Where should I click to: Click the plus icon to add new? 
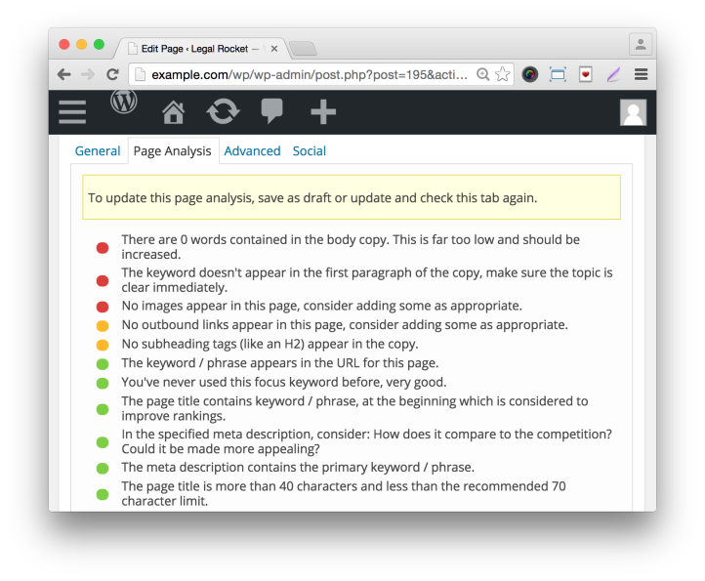tap(323, 112)
